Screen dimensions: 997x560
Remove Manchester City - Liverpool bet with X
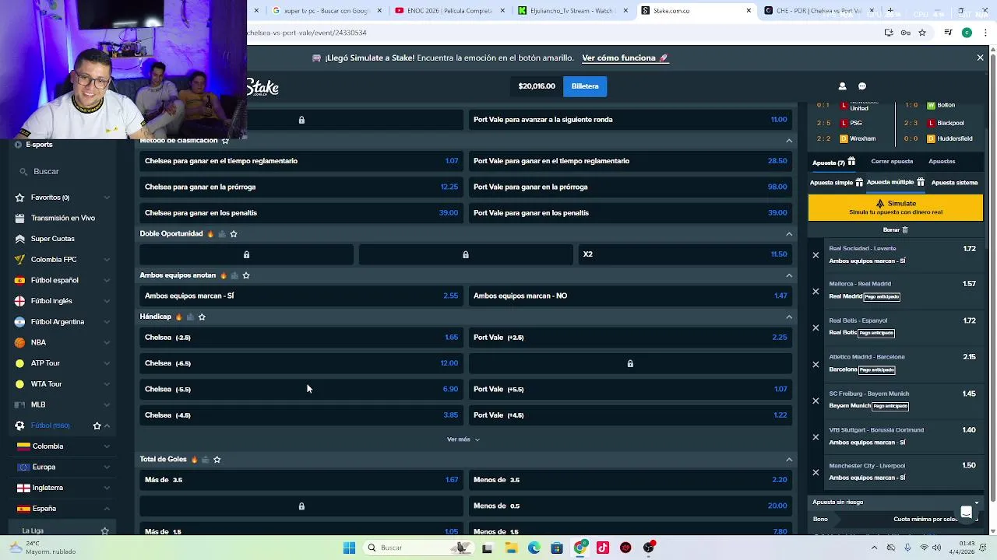click(x=816, y=472)
